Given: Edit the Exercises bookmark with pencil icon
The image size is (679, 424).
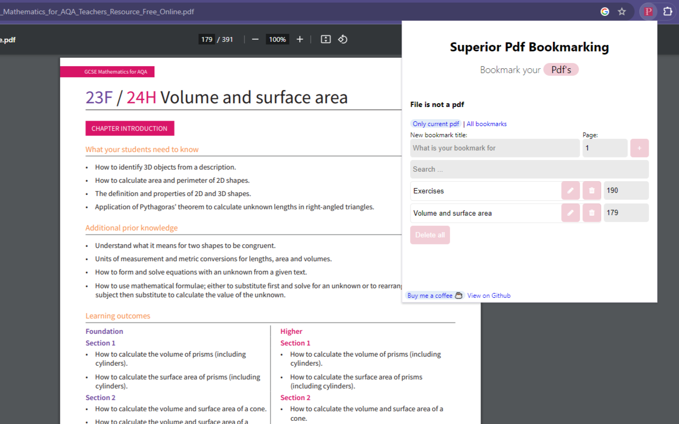Looking at the screenshot, I should (570, 190).
